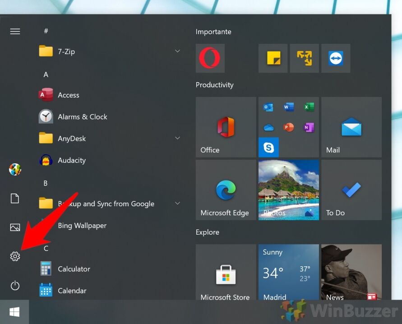
Task: Open the To Do tile
Action: (351, 190)
